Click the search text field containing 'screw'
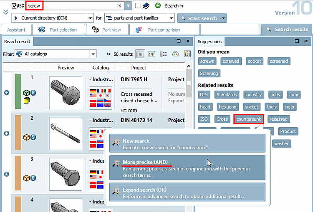The height and width of the screenshot is (212, 313). [75, 6]
